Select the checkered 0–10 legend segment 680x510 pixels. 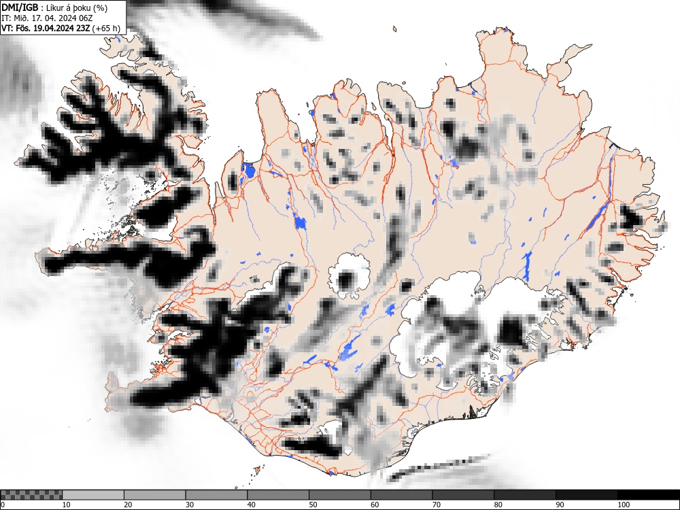point(31,495)
